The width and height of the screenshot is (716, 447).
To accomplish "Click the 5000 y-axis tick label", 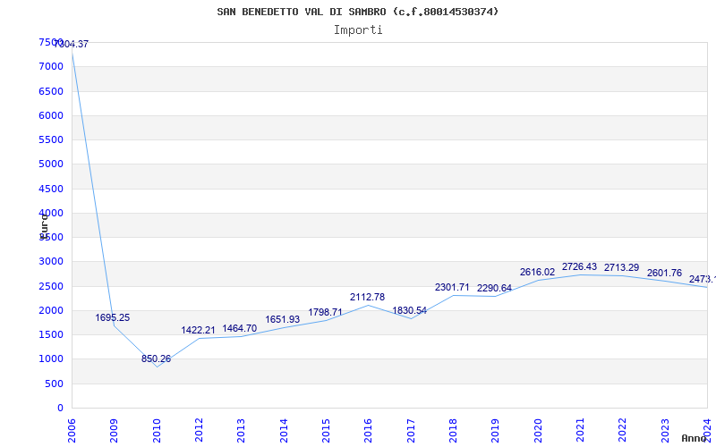I will click(51, 164).
